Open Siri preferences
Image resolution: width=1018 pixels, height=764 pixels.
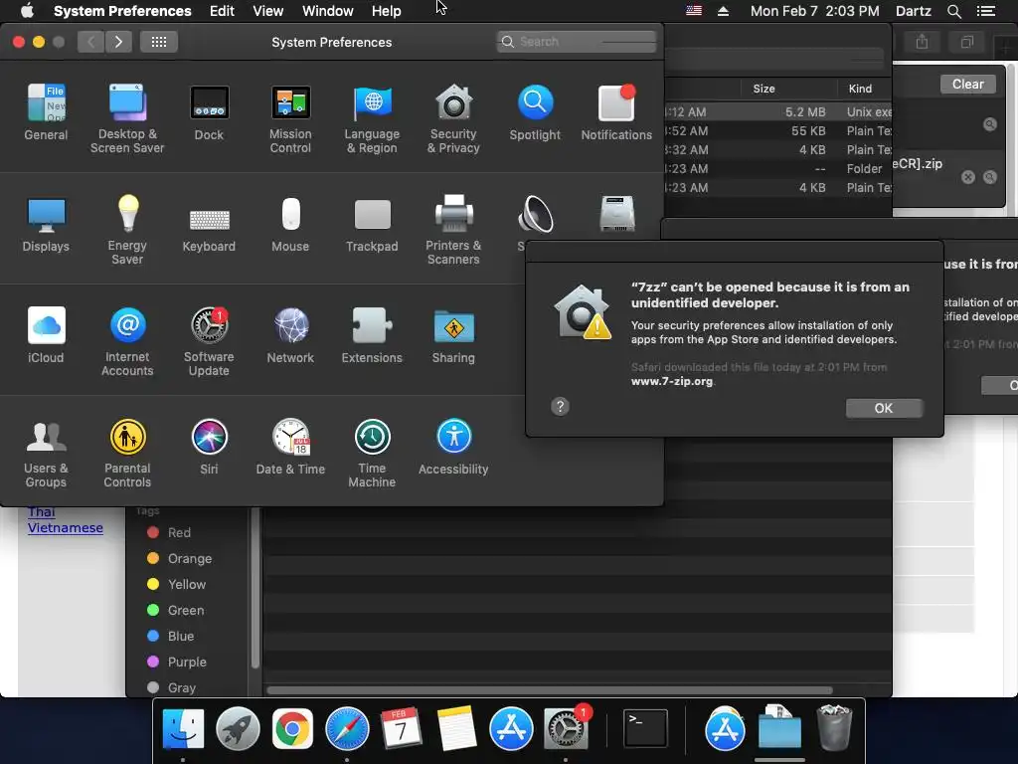click(209, 447)
